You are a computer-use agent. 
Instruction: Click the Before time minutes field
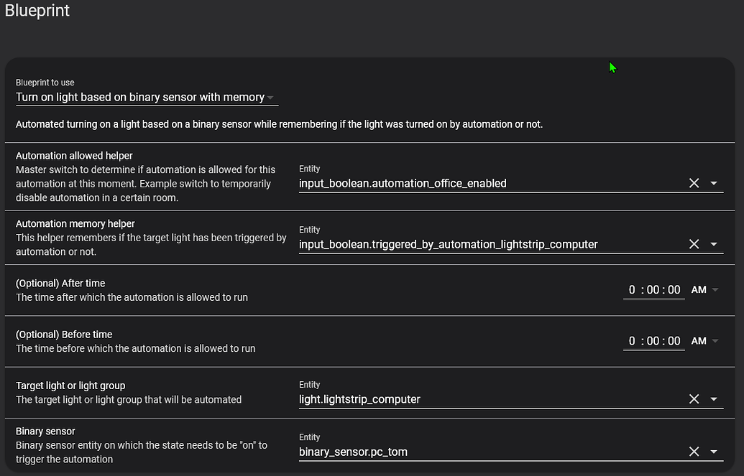[x=653, y=341]
